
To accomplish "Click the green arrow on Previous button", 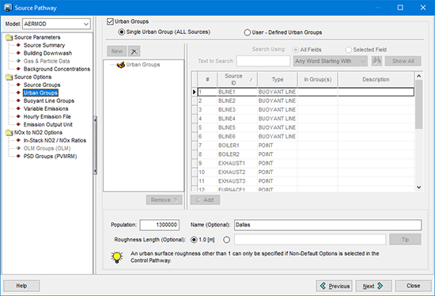I will [x=323, y=286].
